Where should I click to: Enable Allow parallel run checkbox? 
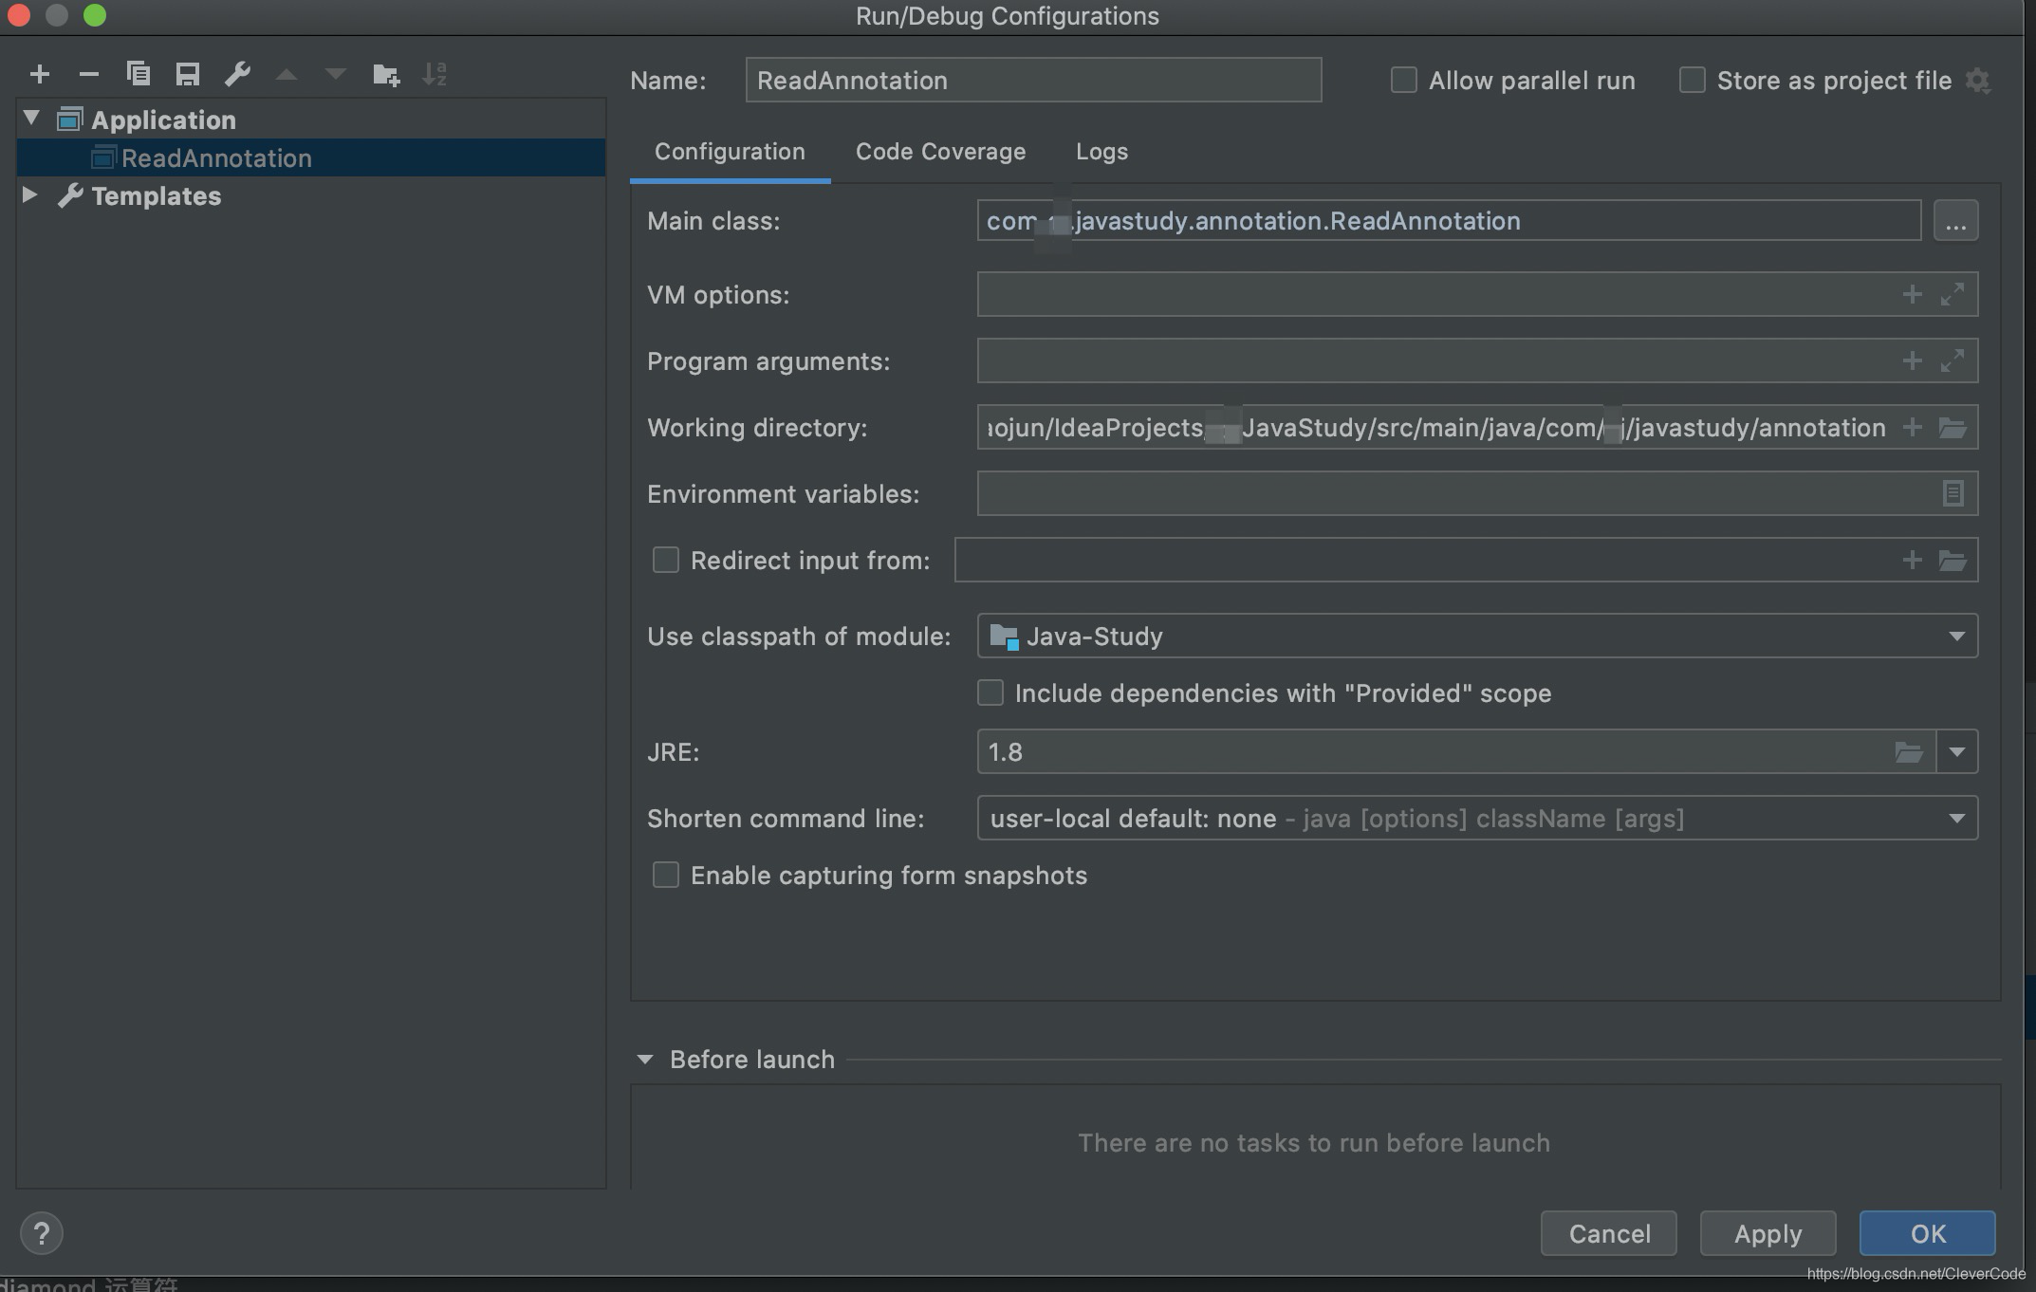(1403, 81)
